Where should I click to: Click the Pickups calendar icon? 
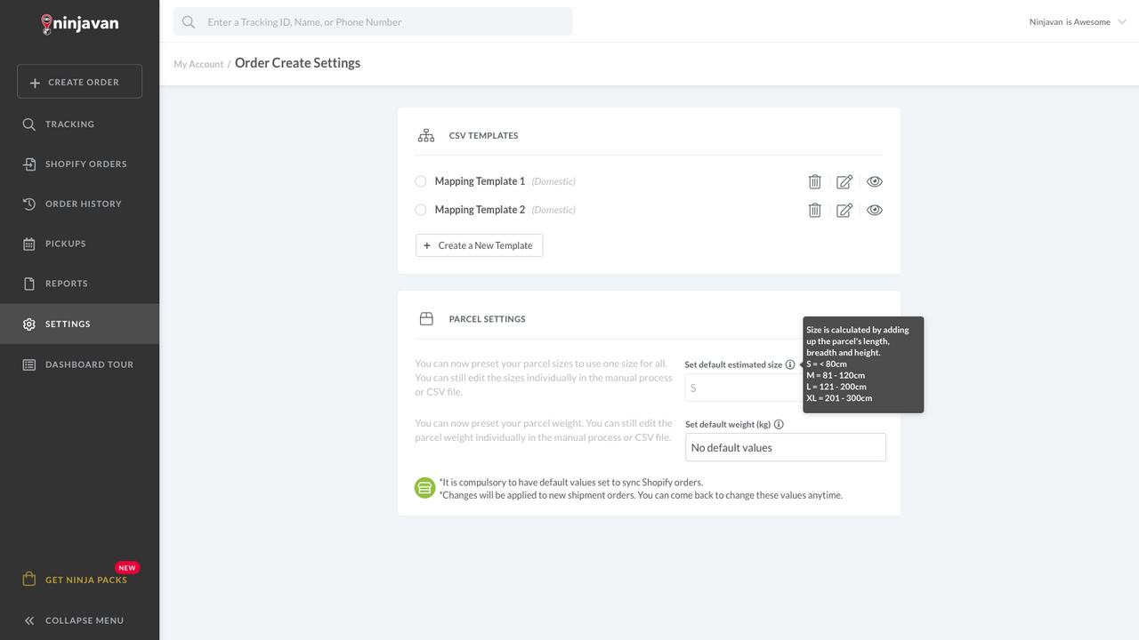pos(29,244)
